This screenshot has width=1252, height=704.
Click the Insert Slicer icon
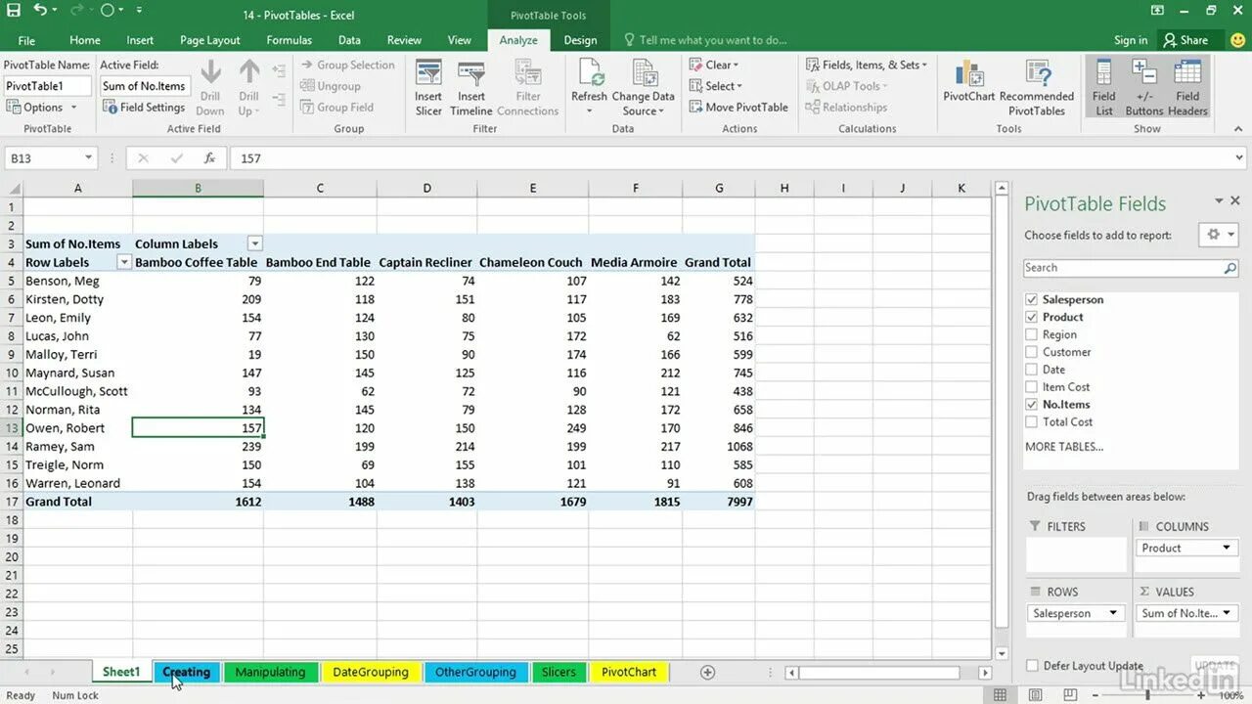coord(428,88)
